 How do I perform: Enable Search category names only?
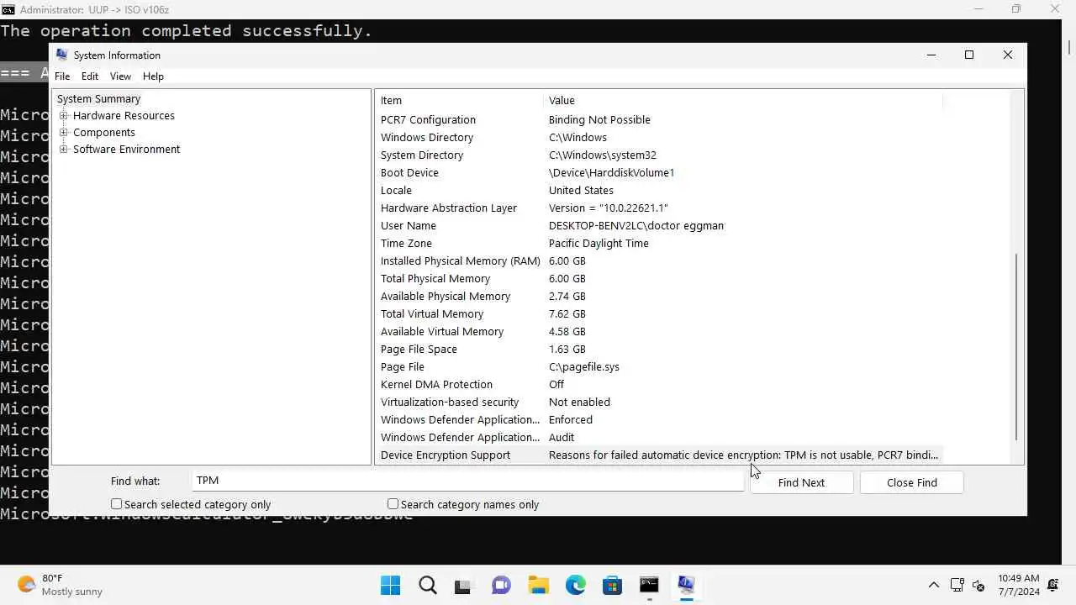393,504
